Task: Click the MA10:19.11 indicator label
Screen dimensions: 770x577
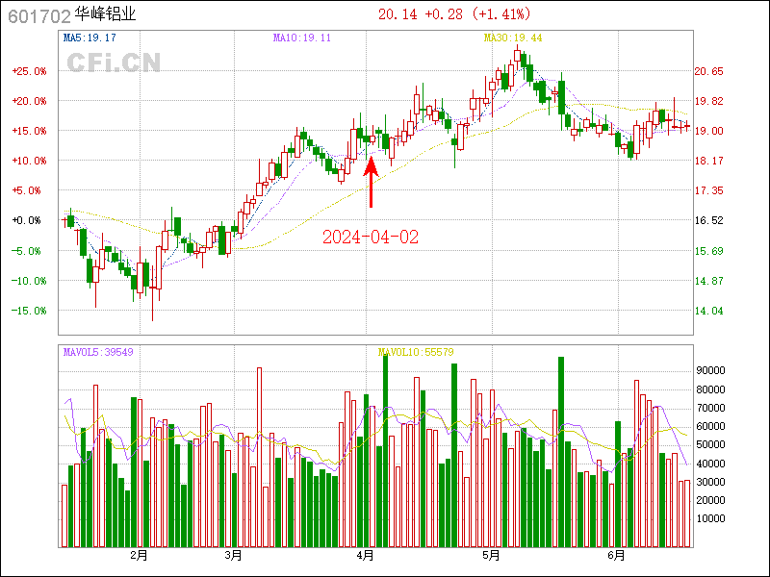Action: click(302, 38)
